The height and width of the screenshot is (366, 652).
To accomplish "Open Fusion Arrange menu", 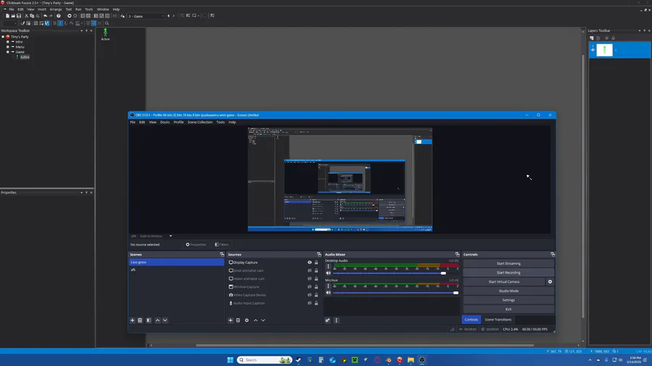I will pos(56,9).
